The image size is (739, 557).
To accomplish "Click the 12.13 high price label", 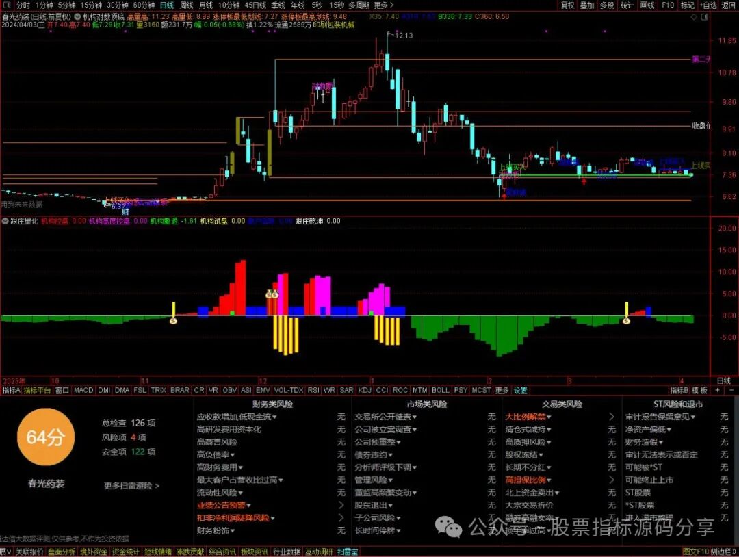I will tap(404, 36).
